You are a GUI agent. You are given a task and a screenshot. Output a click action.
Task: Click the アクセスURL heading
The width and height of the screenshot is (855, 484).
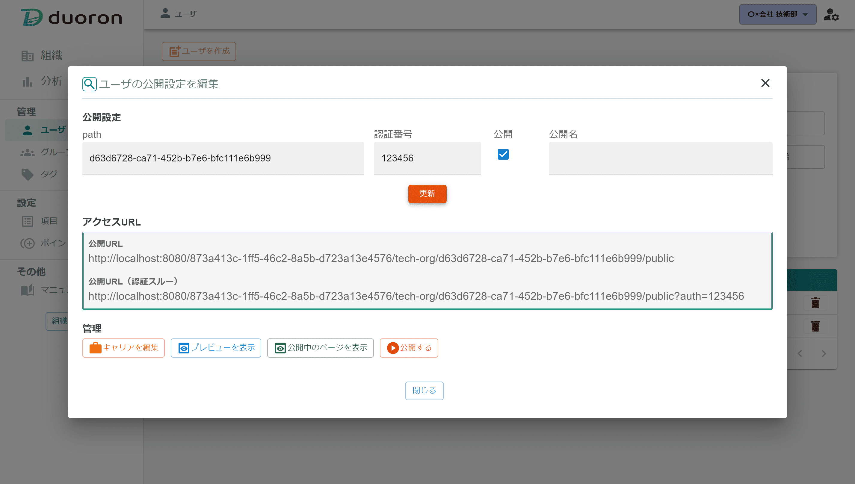pyautogui.click(x=111, y=222)
